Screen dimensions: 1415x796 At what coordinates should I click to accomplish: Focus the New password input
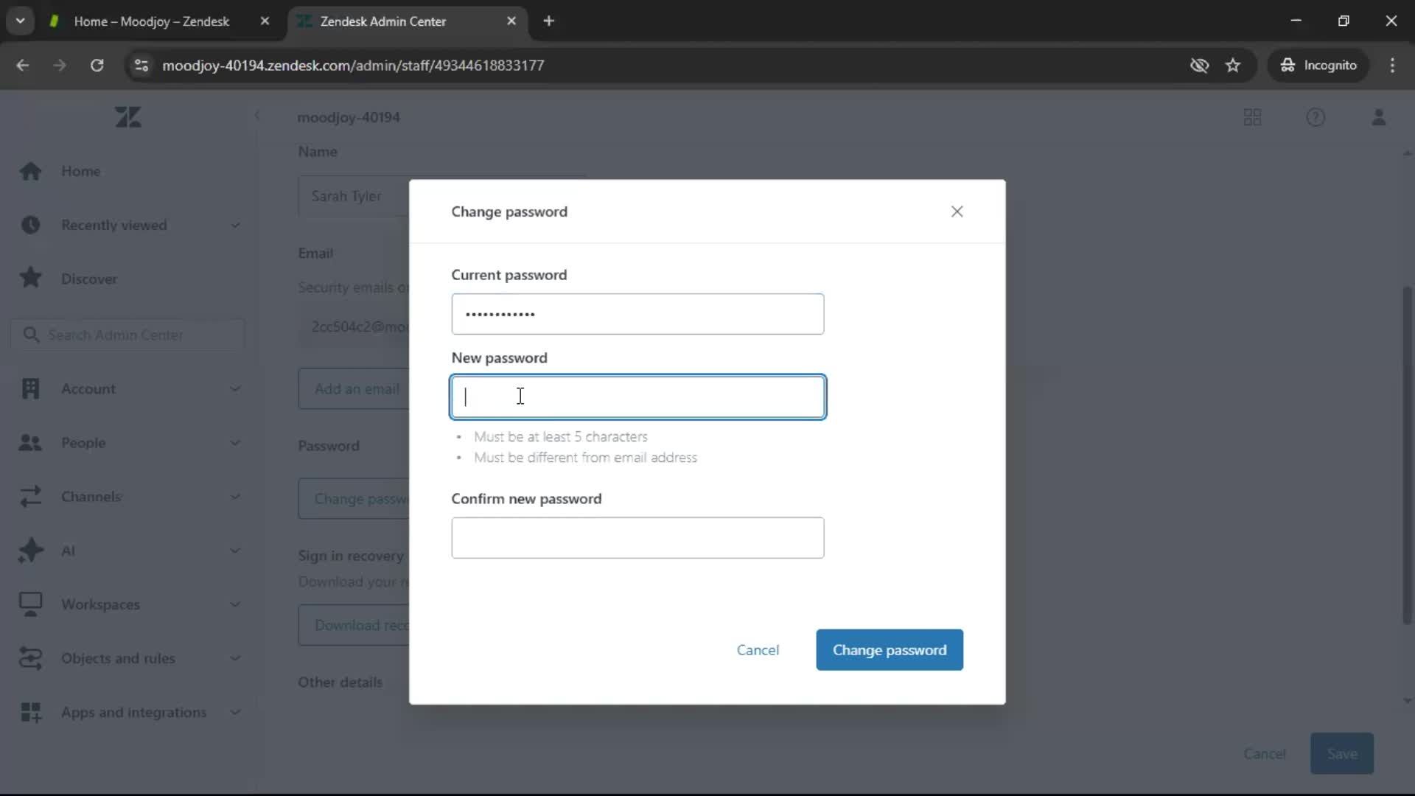tap(637, 397)
